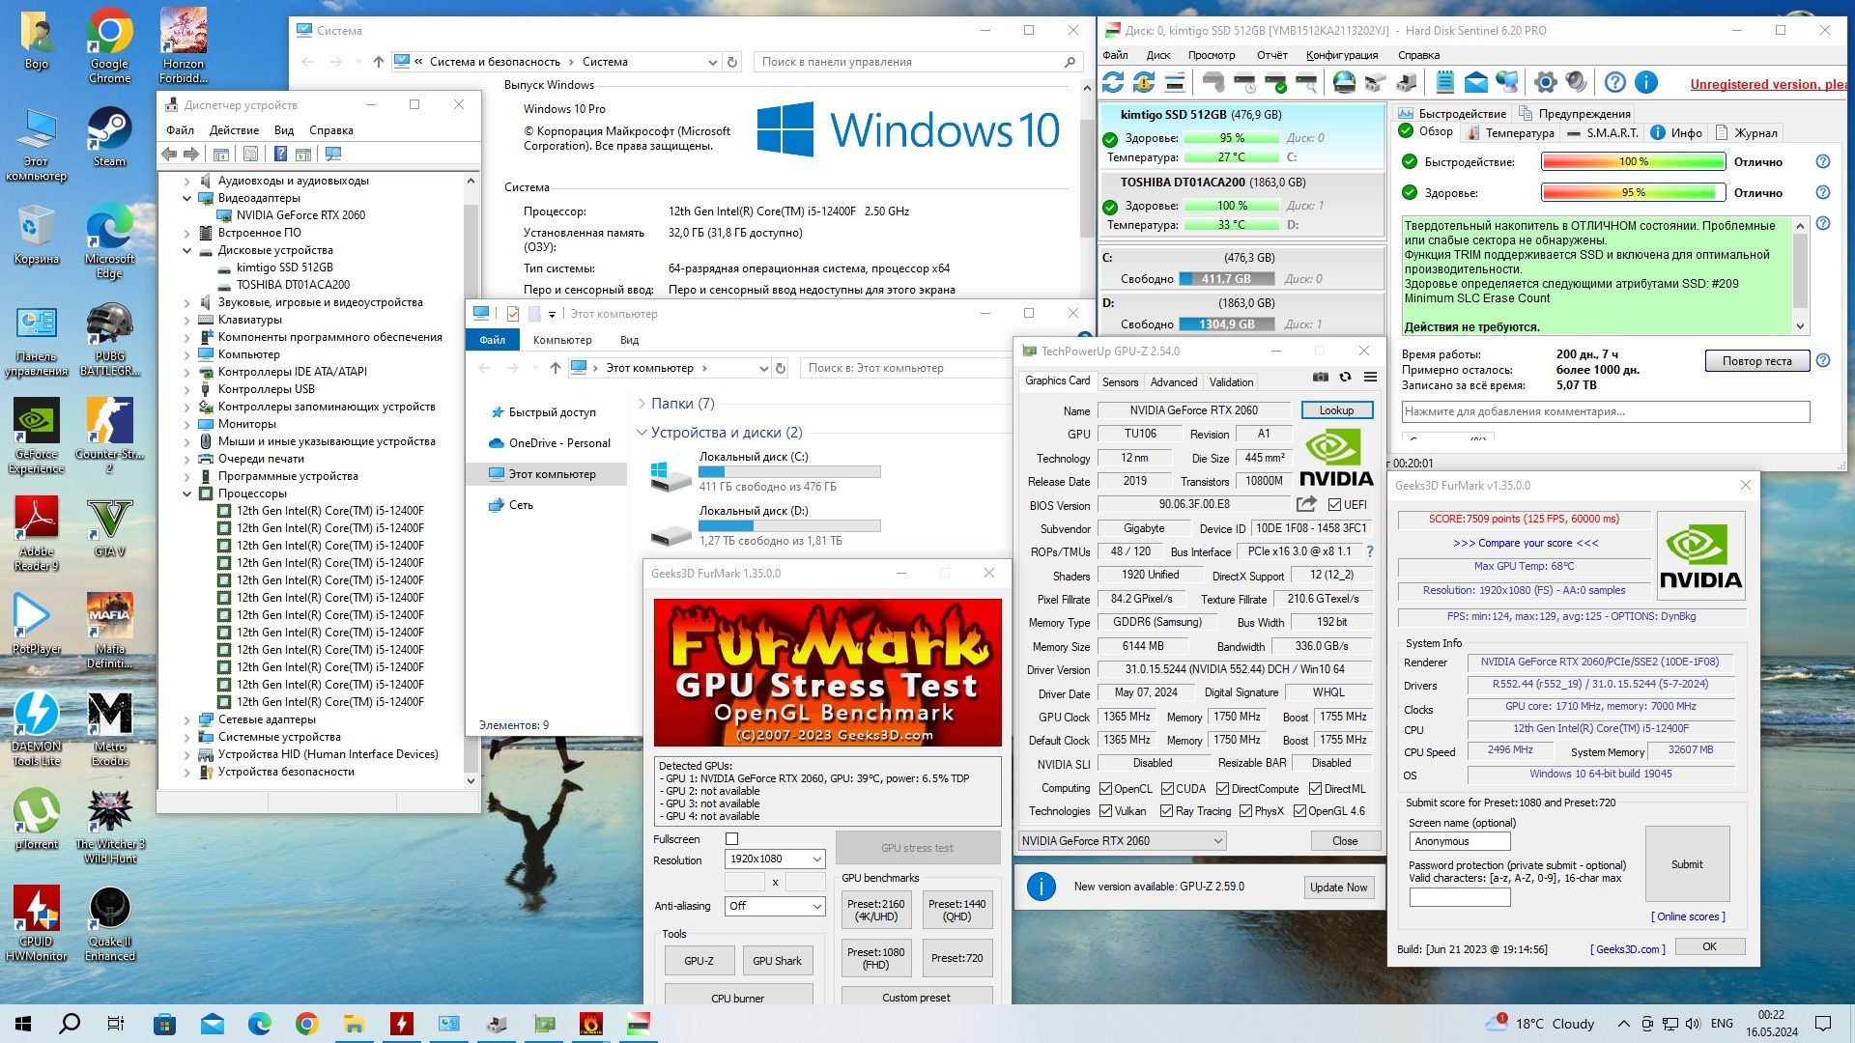Toggle DirectCompute checkbox in GPU-Z
Viewport: 1855px width, 1043px height.
(1222, 788)
